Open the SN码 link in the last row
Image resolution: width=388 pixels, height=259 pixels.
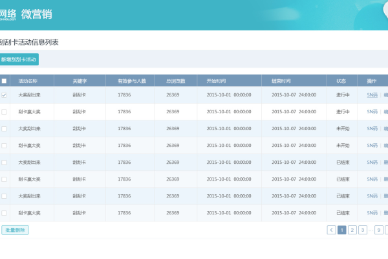(372, 212)
